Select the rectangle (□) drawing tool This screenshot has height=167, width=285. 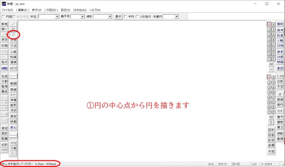pyautogui.click(x=13, y=29)
